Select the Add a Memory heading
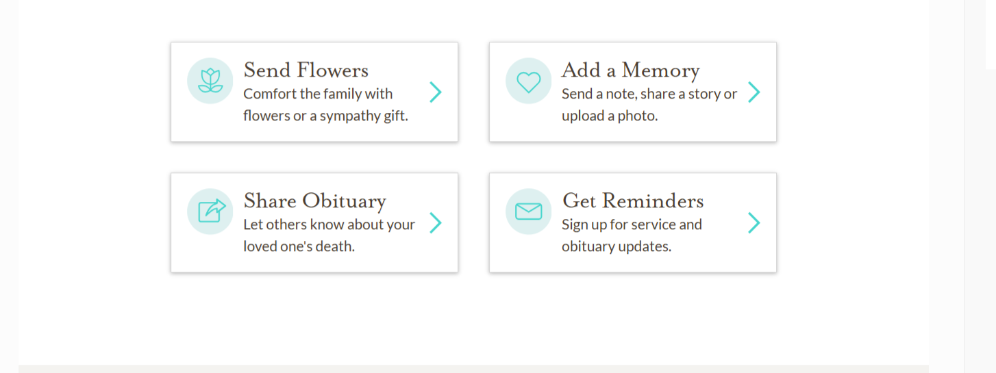The image size is (996, 373). 630,70
